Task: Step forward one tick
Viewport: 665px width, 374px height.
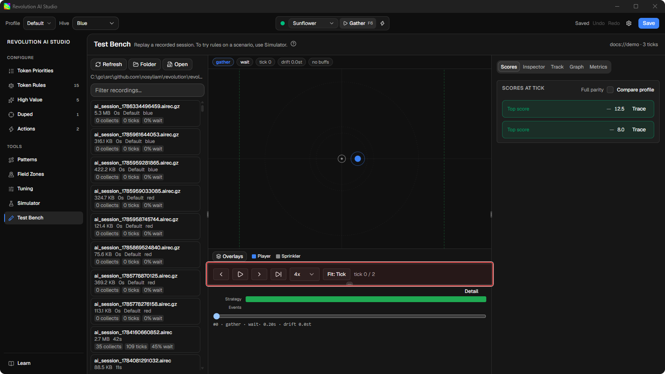Action: coord(259,274)
